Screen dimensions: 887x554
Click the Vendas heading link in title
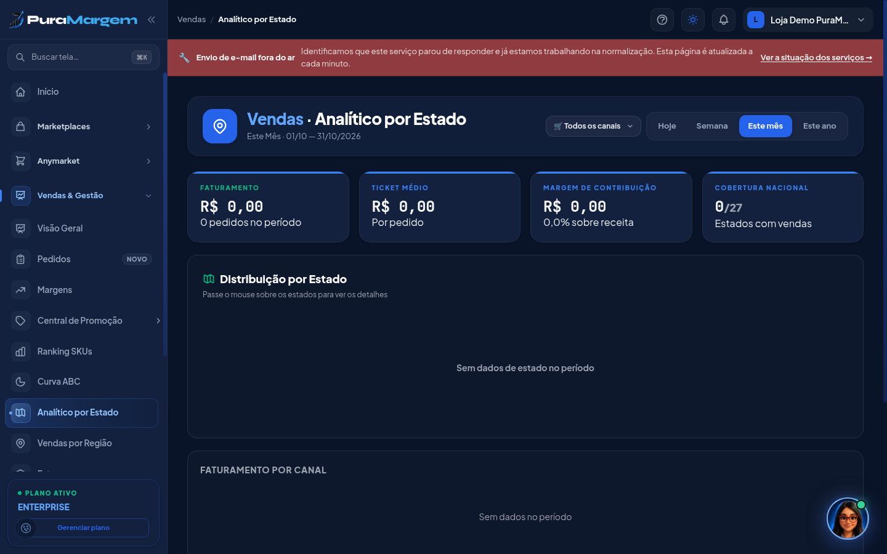coord(275,119)
